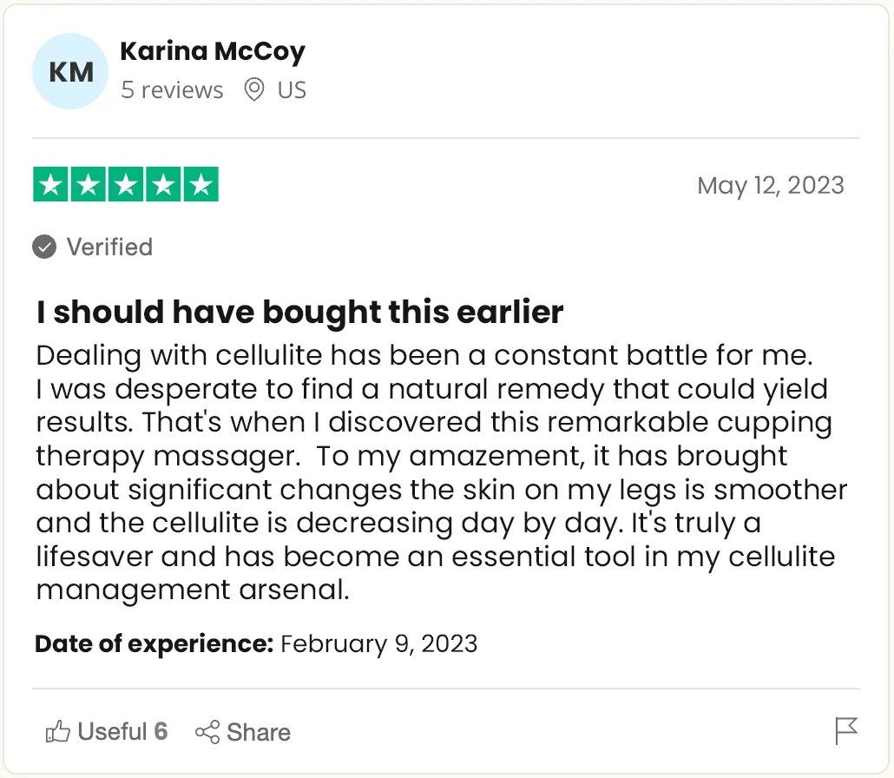Click the fifth green rating star
This screenshot has height=778, width=894.
click(x=200, y=185)
